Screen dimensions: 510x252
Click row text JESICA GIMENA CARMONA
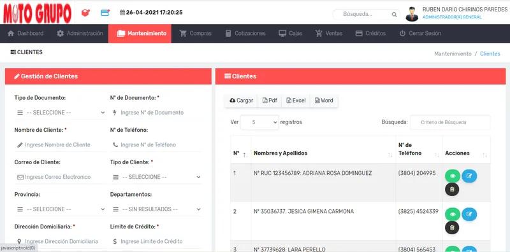coord(321,212)
